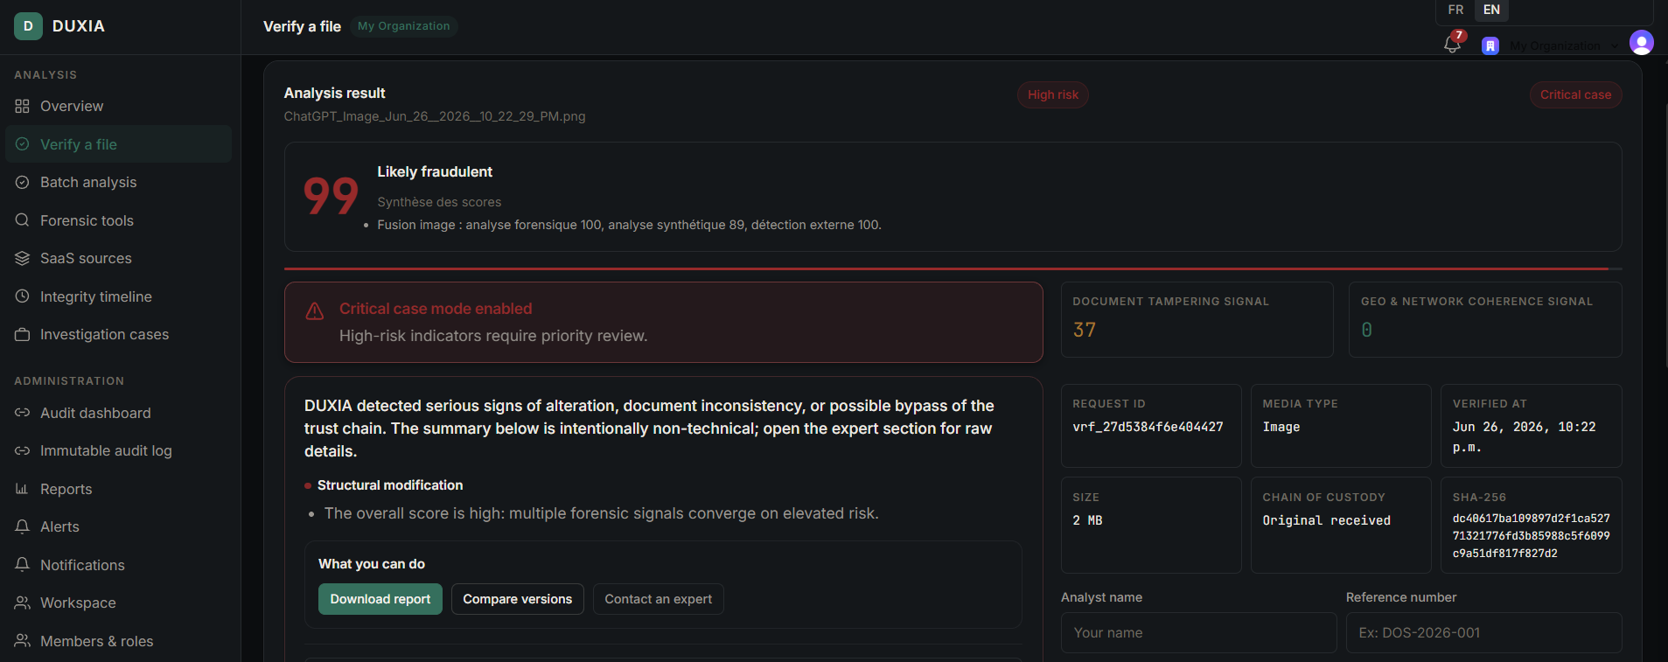
Task: Click the Audit dashboard link icon
Action: (x=23, y=413)
